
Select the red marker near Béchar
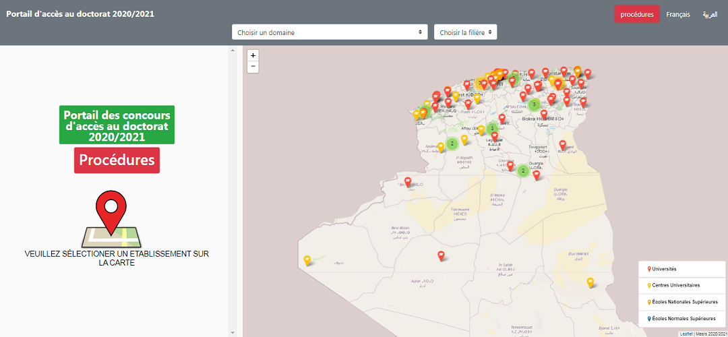[x=408, y=181]
